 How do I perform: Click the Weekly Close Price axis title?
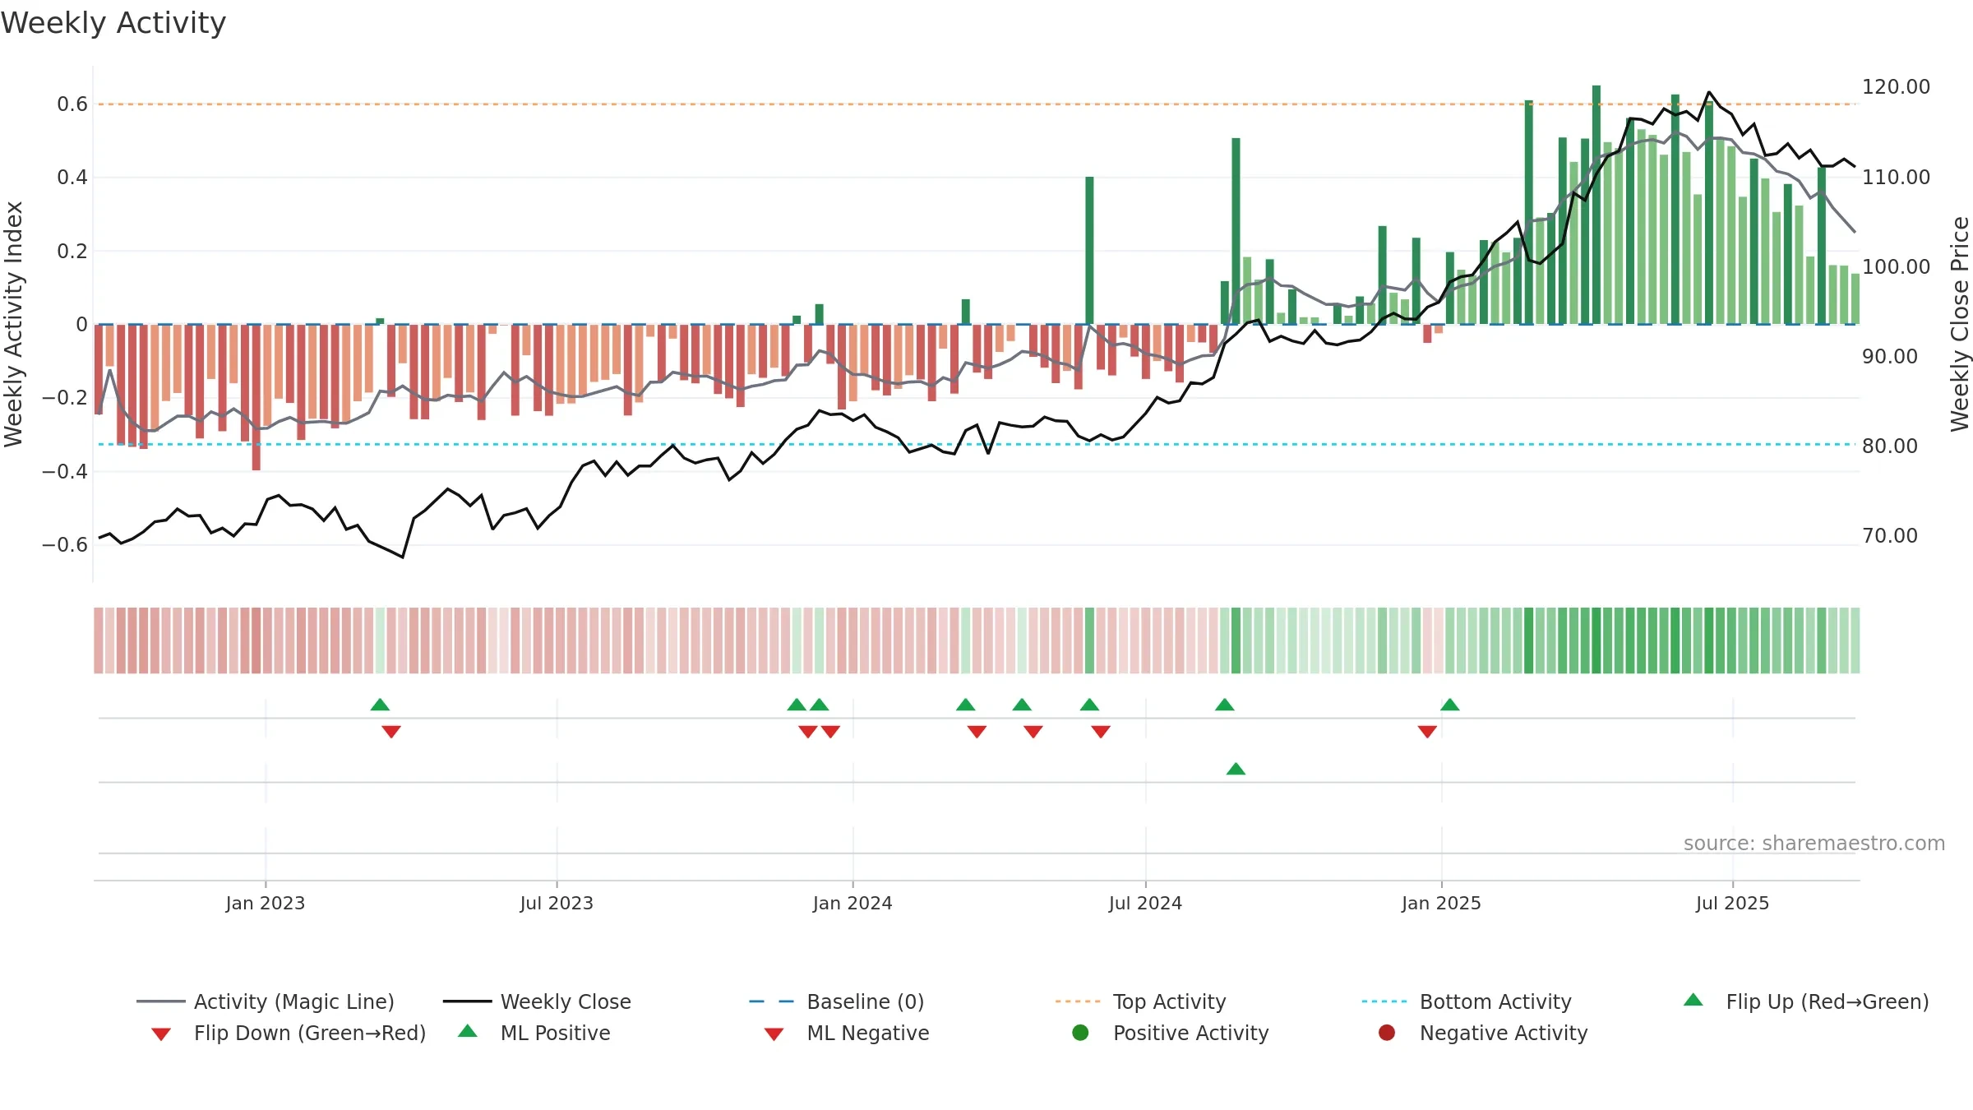click(1960, 324)
